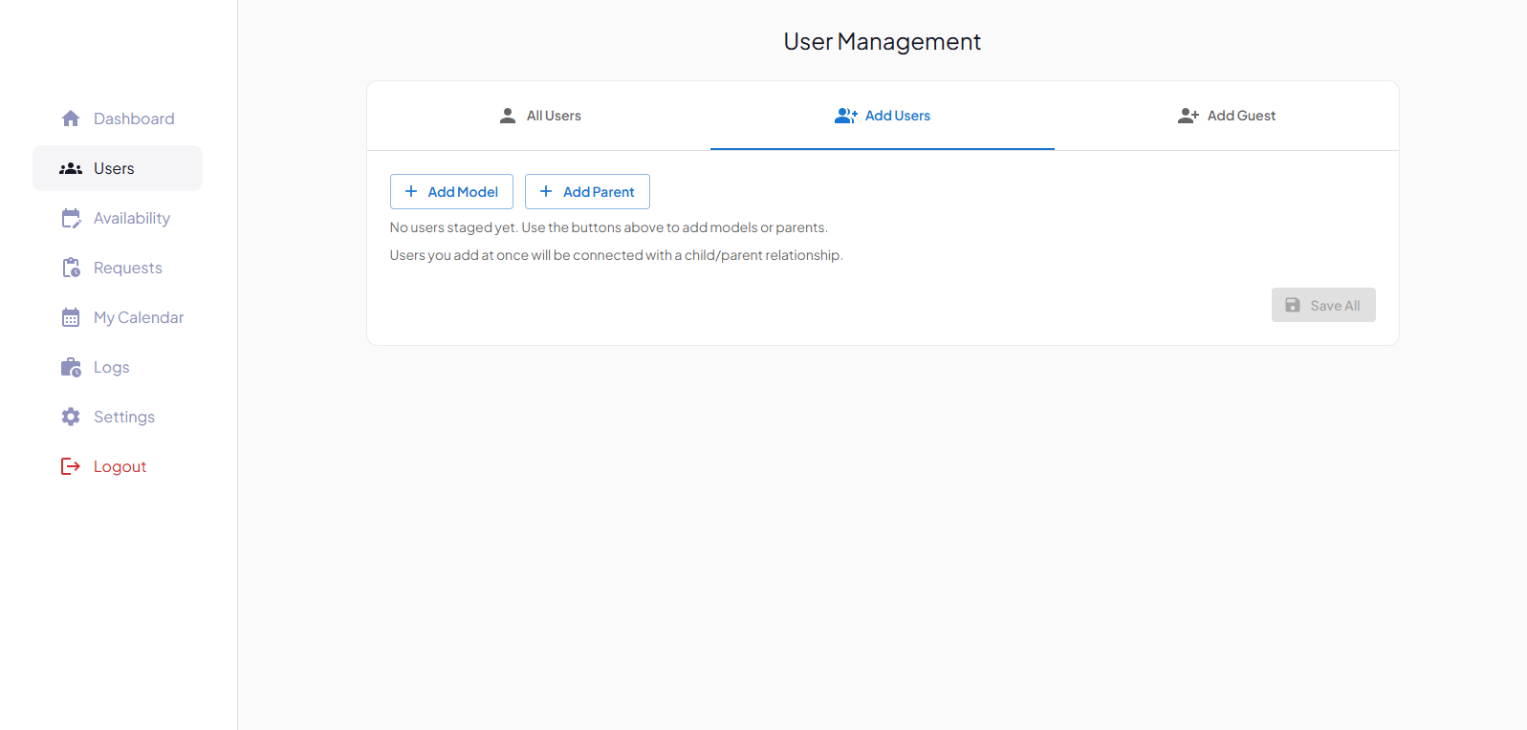The width and height of the screenshot is (1527, 730).
Task: Click the Settings gear icon
Action: (x=71, y=417)
